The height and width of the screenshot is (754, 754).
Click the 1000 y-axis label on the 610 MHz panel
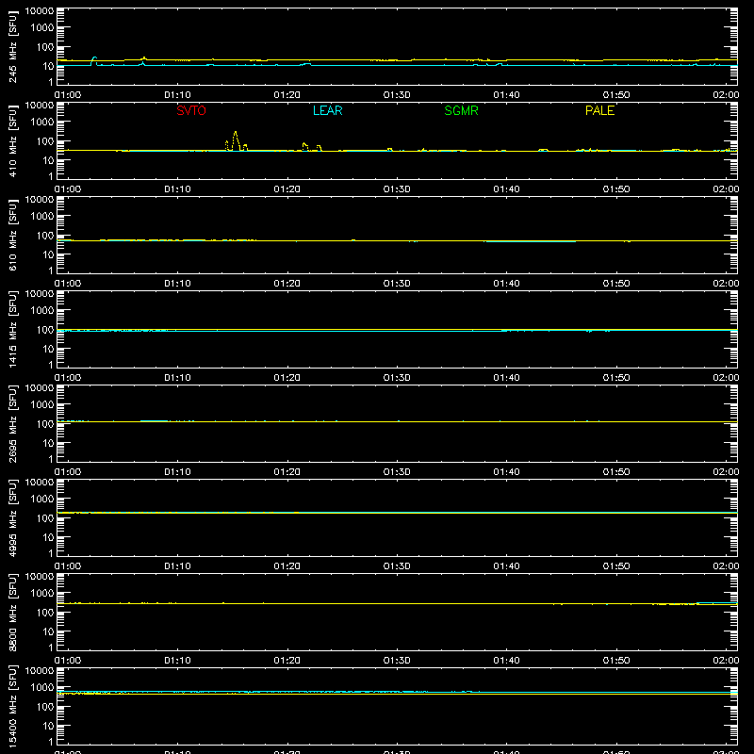point(42,216)
